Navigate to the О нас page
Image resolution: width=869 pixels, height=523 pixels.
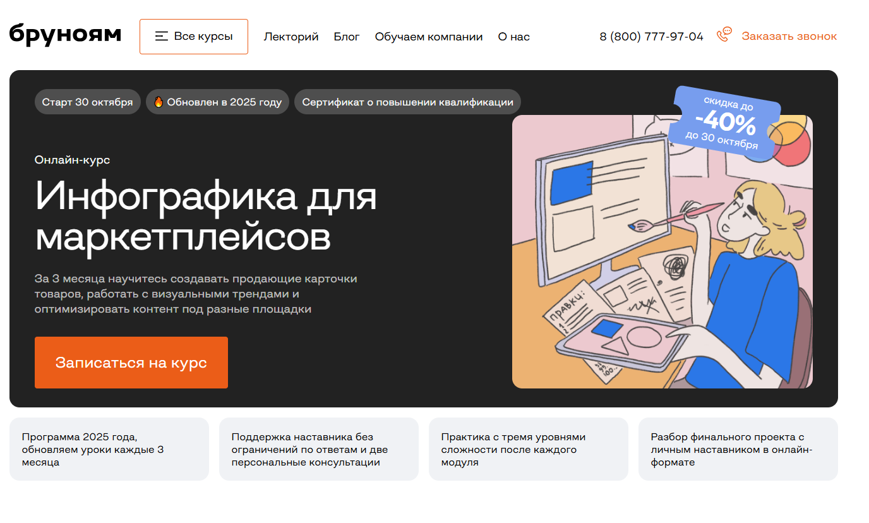513,37
